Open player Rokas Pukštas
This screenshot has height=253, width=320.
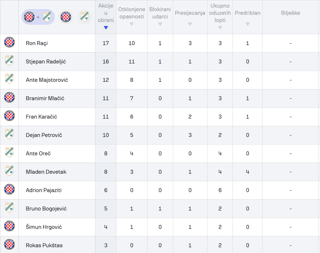tap(44, 245)
